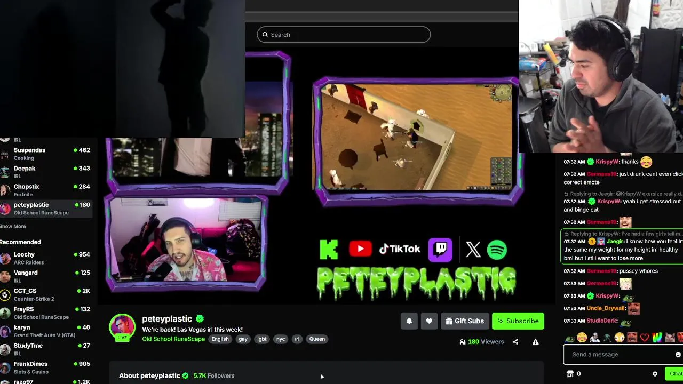Click the heart follow icon button

pos(429,321)
